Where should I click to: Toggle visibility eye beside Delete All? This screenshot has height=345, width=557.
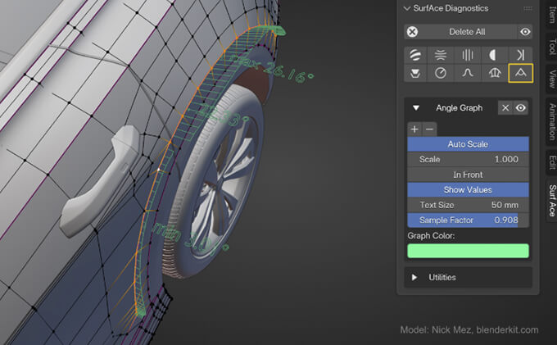tap(525, 32)
